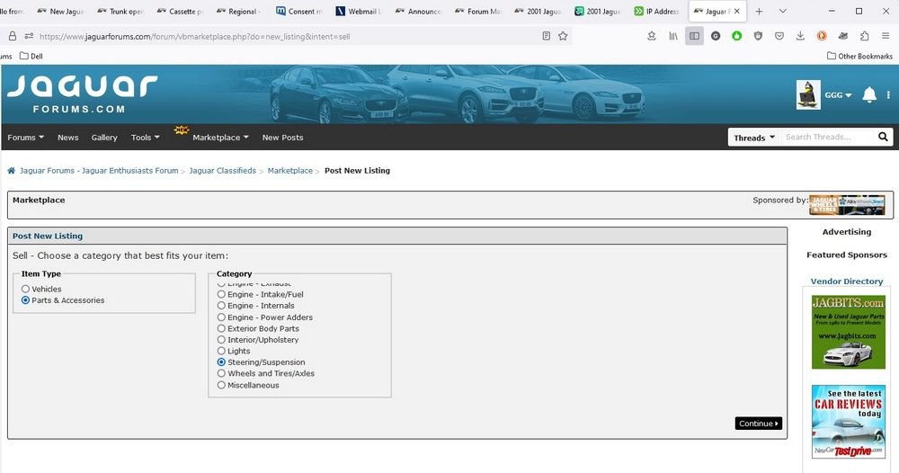
Task: Click the Firefox sidebar toggle icon
Action: tap(693, 36)
